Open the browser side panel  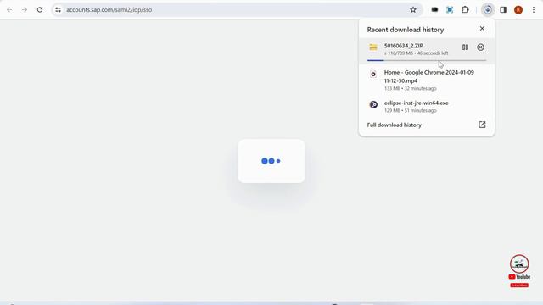click(503, 9)
